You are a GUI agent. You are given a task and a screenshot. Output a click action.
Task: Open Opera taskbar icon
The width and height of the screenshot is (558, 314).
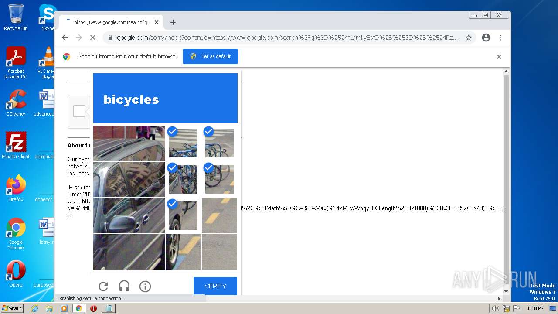[93, 308]
